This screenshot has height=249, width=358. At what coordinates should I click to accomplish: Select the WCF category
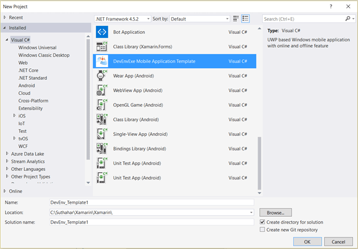coord(23,146)
